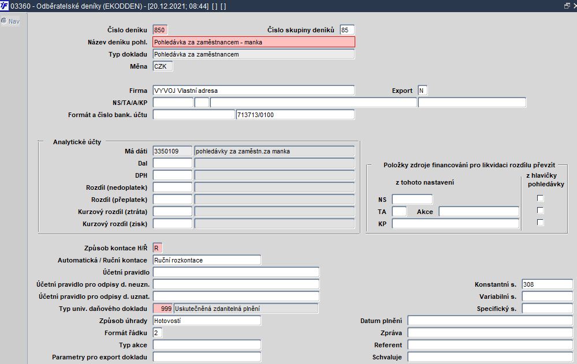Click the Dal account number field
This screenshot has height=364, width=577.
173,164
